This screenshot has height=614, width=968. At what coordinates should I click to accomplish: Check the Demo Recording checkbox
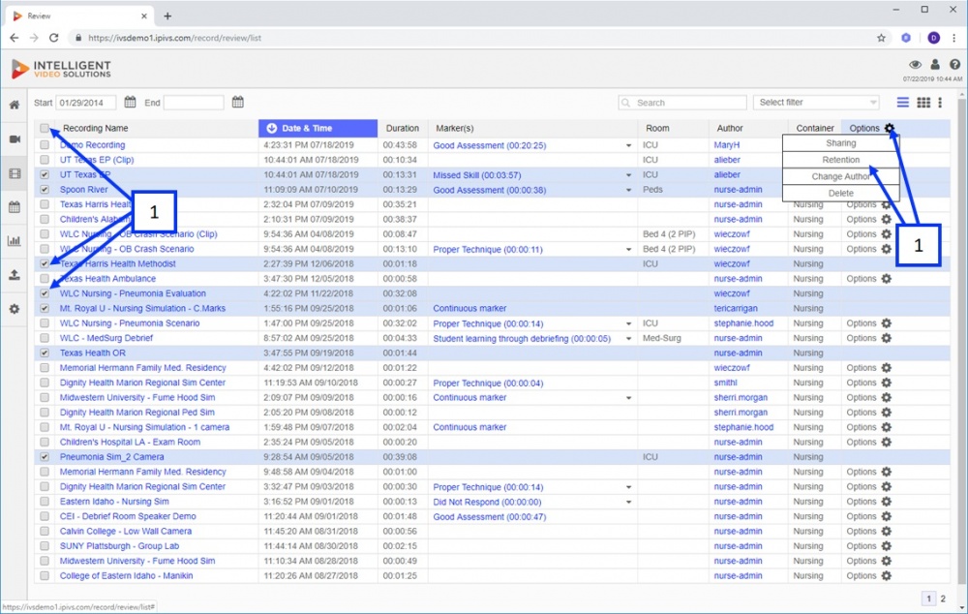45,144
